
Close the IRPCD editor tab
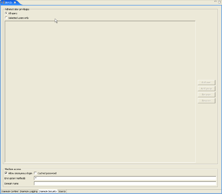(x=15, y=2)
